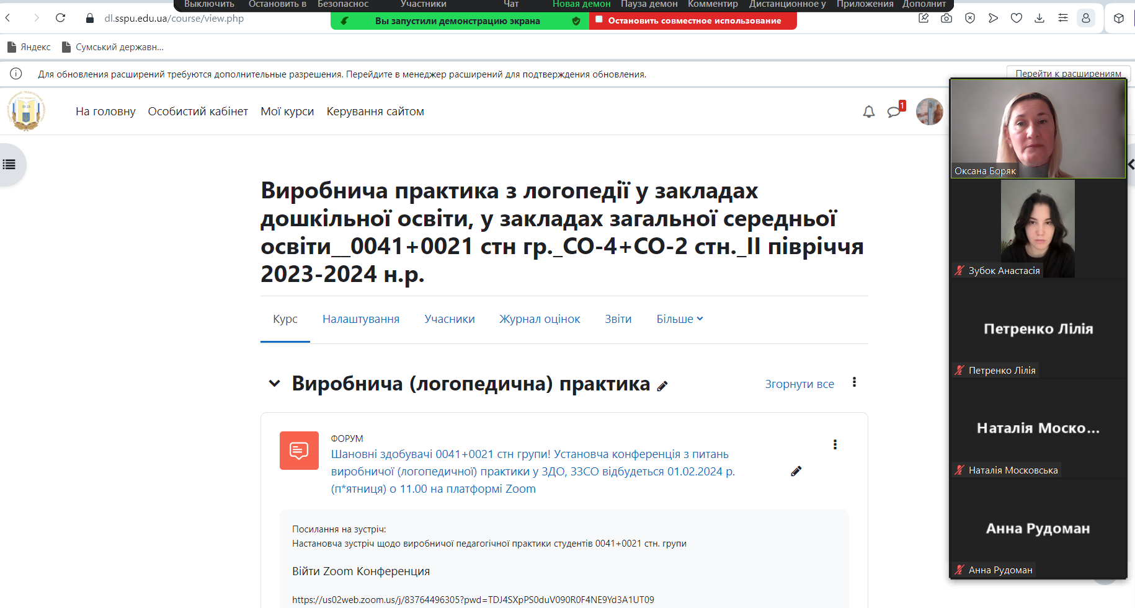This screenshot has width=1135, height=608.
Task: Click the orange forum activity icon
Action: tap(299, 451)
